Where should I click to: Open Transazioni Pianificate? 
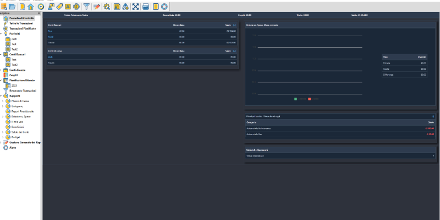click(x=23, y=29)
